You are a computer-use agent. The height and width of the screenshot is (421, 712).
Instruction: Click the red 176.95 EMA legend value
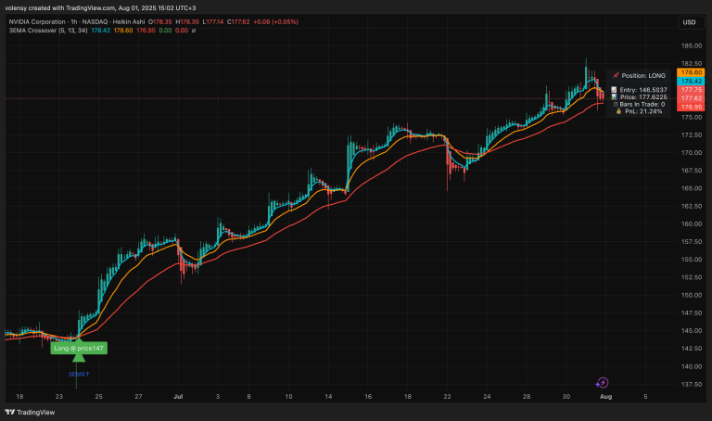[x=146, y=31]
